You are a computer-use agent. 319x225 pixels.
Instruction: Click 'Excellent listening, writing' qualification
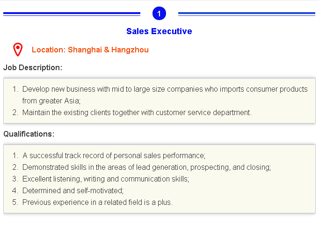click(101, 179)
